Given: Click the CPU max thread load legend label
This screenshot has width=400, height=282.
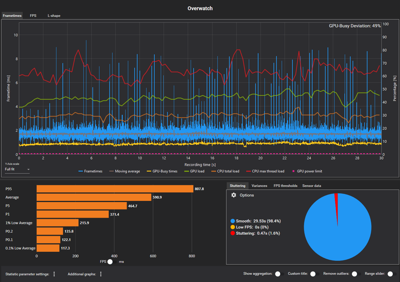Looking at the screenshot, I should tap(268, 171).
